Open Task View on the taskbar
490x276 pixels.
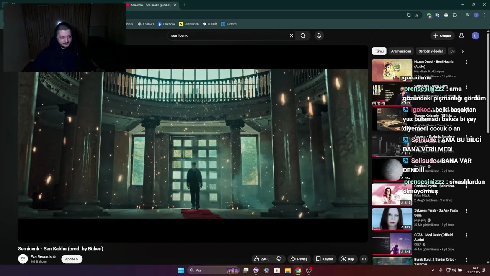coord(246,270)
